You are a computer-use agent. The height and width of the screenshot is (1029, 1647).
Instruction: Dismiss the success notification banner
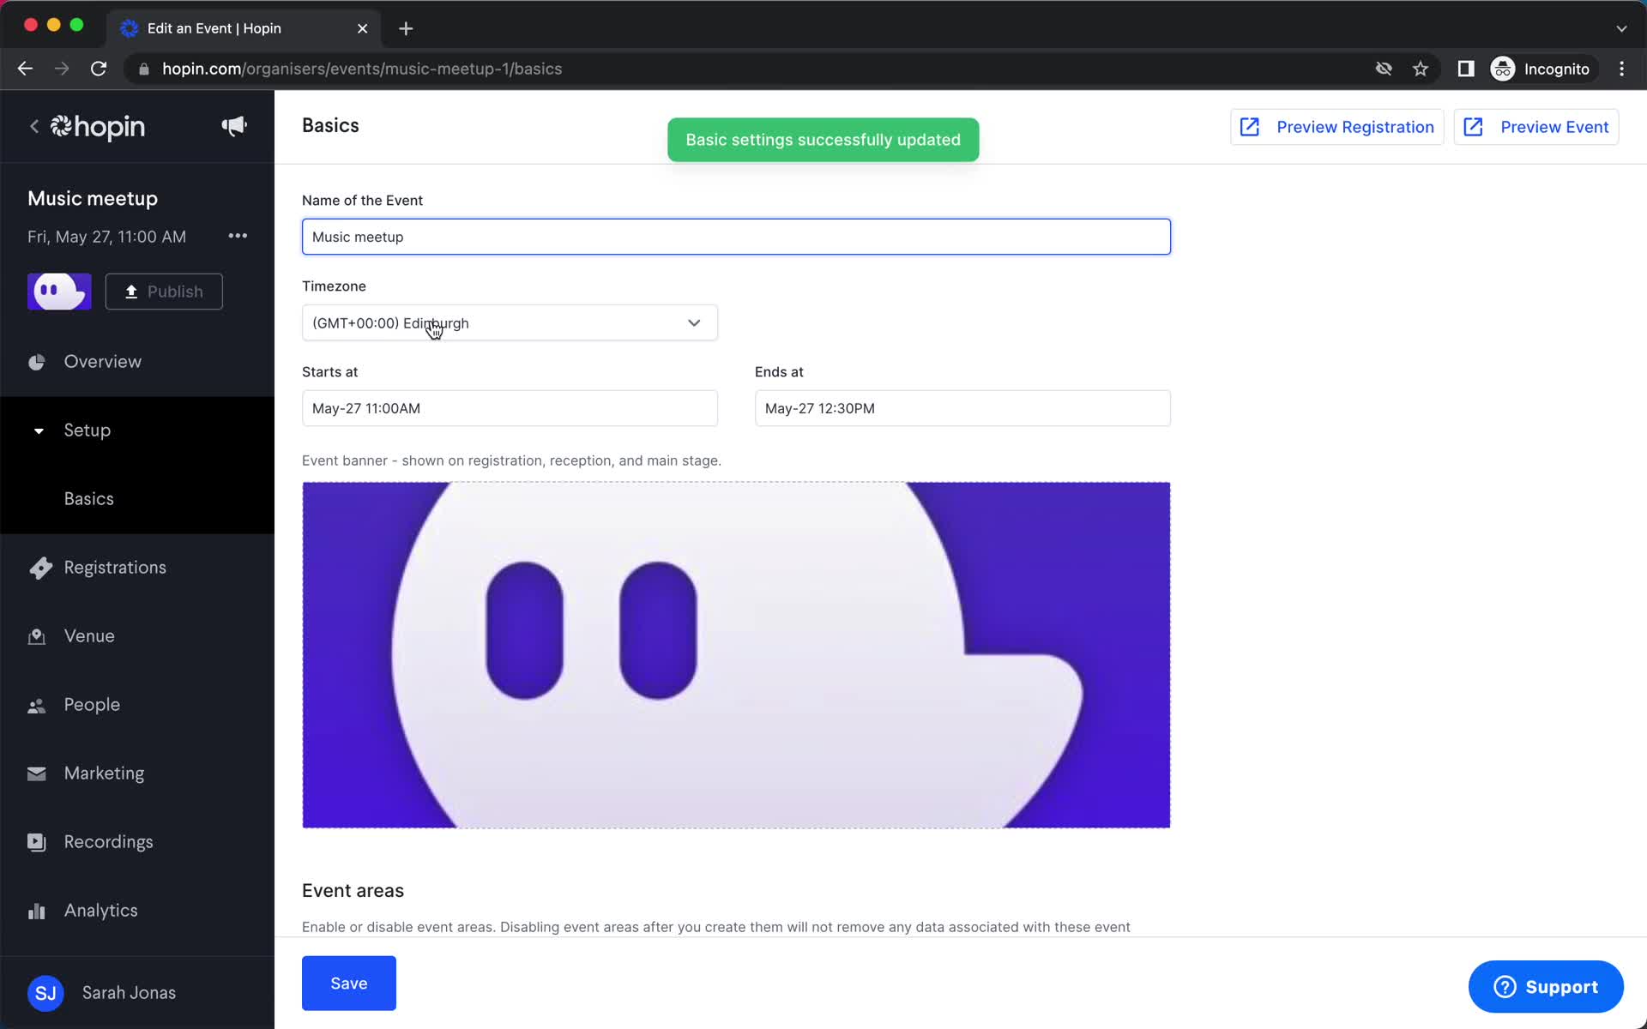click(823, 140)
